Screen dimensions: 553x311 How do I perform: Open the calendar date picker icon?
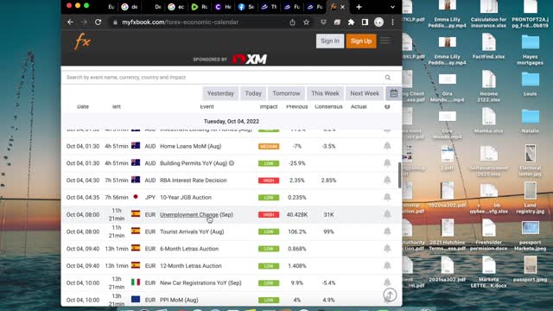(394, 93)
